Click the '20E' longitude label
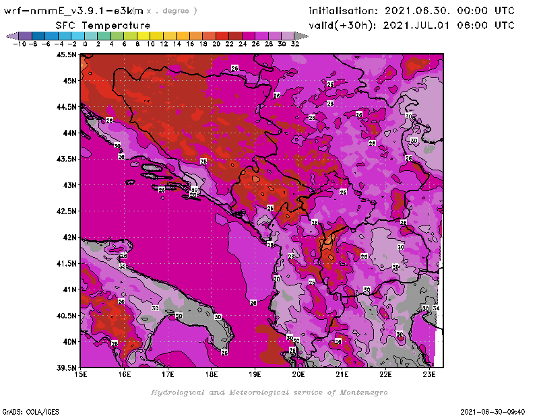Screen dimensions: 539x416 tap(298, 374)
